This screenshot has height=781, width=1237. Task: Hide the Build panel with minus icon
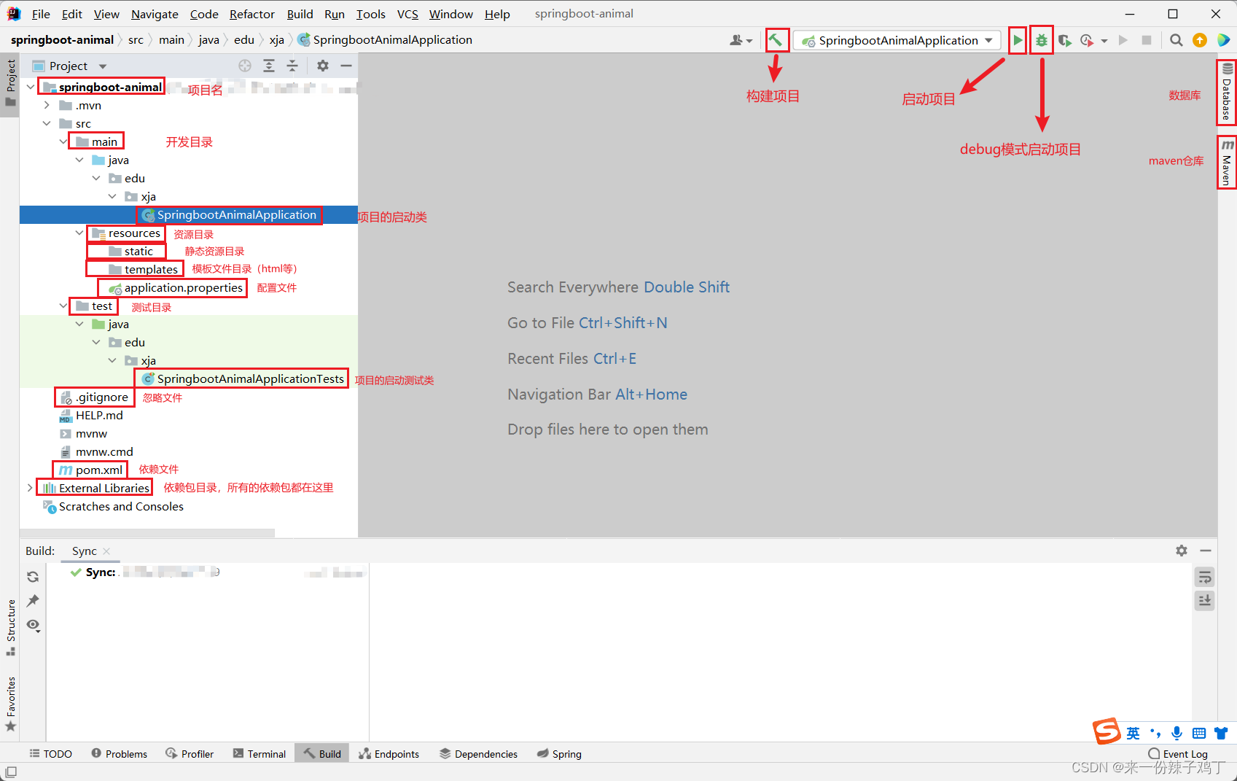point(1206,551)
